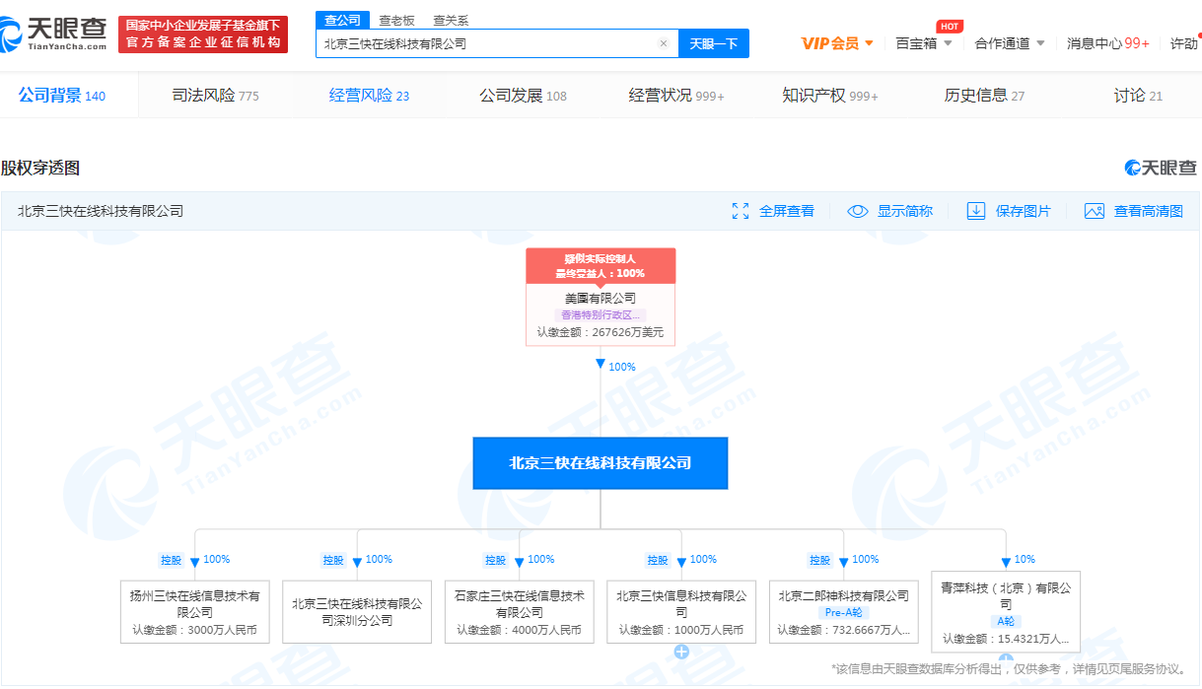Click the 控股 tag above 北京二郎神科技
The width and height of the screenshot is (1202, 689).
(820, 560)
